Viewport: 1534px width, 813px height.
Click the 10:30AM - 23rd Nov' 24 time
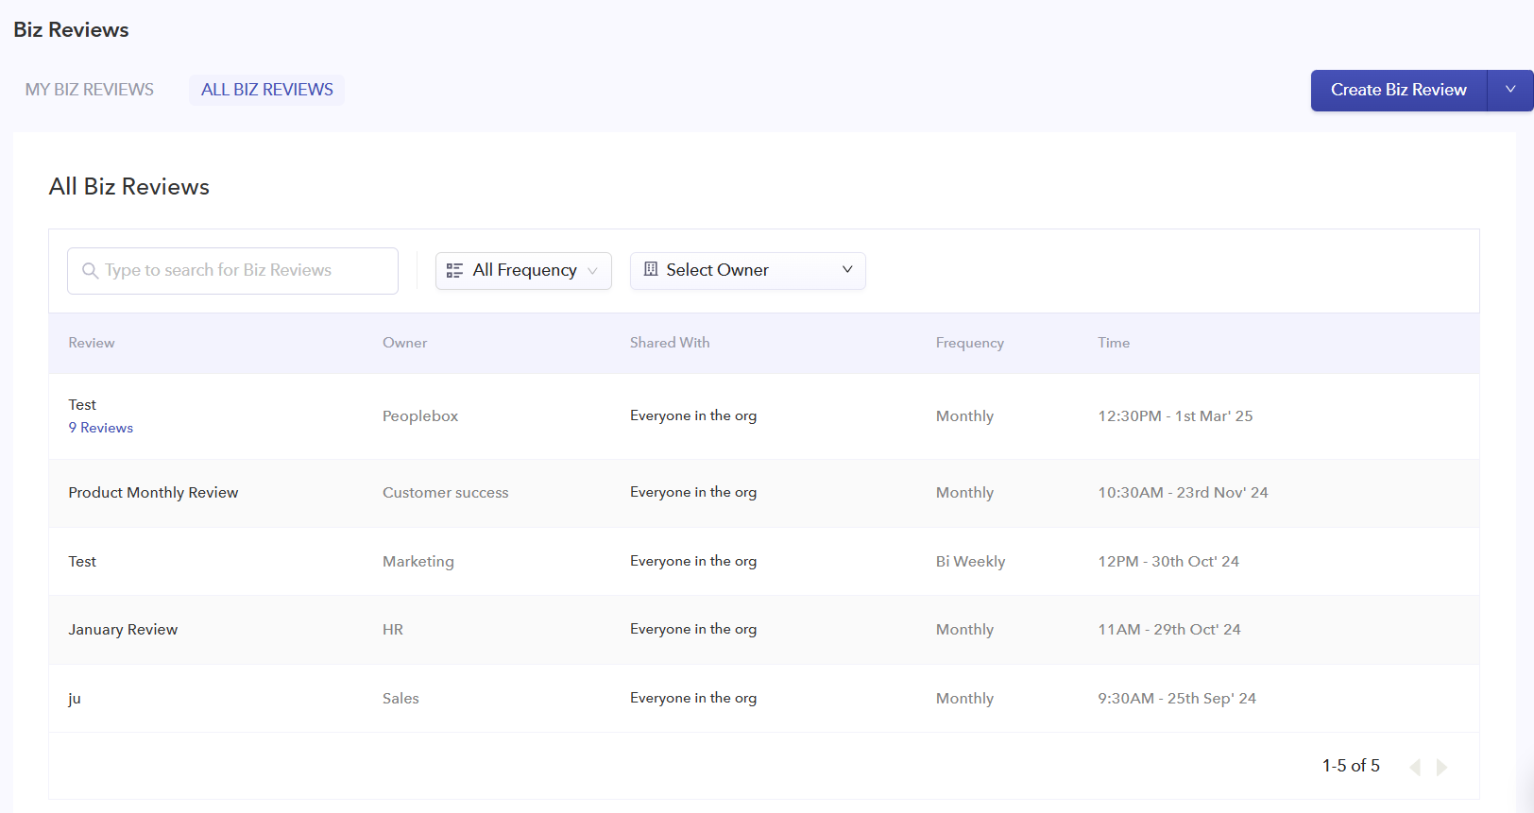coord(1183,493)
